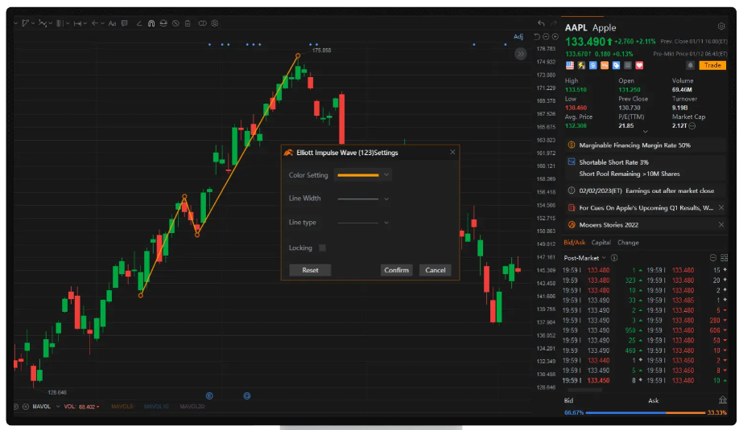Click the lightning bolt icon under AAPL price
Image resolution: width=743 pixels, height=430 pixels.
coord(581,65)
